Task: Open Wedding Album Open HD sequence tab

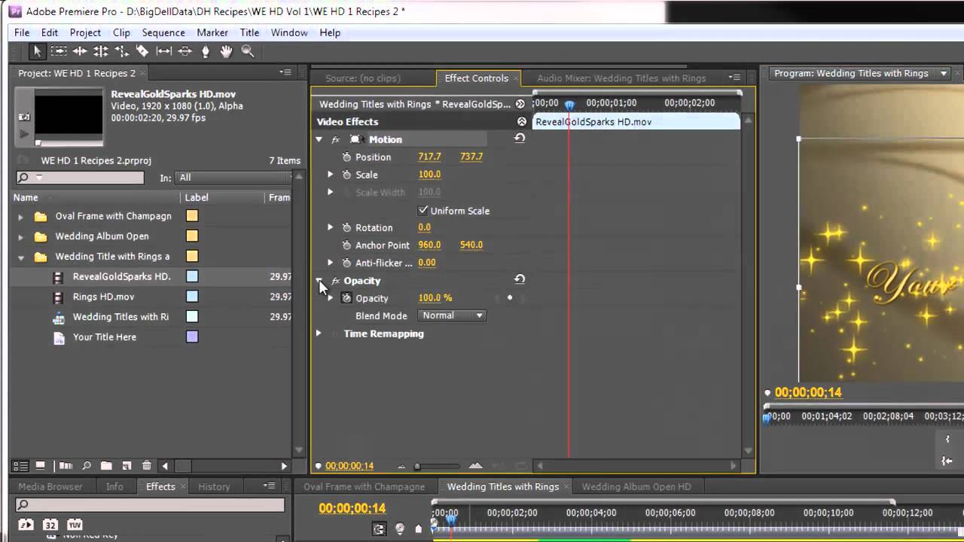Action: tap(636, 486)
